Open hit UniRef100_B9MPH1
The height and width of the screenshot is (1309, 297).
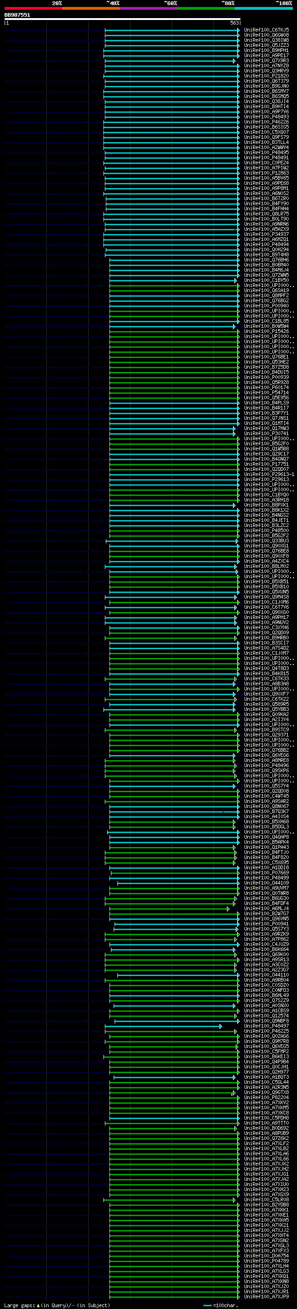click(266, 50)
